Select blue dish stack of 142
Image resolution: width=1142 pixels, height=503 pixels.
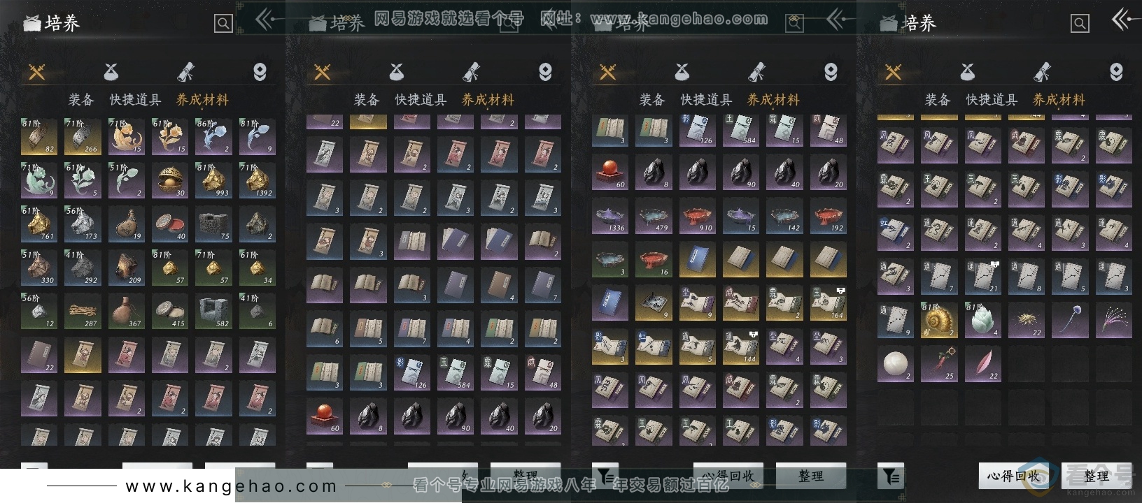[x=784, y=216]
